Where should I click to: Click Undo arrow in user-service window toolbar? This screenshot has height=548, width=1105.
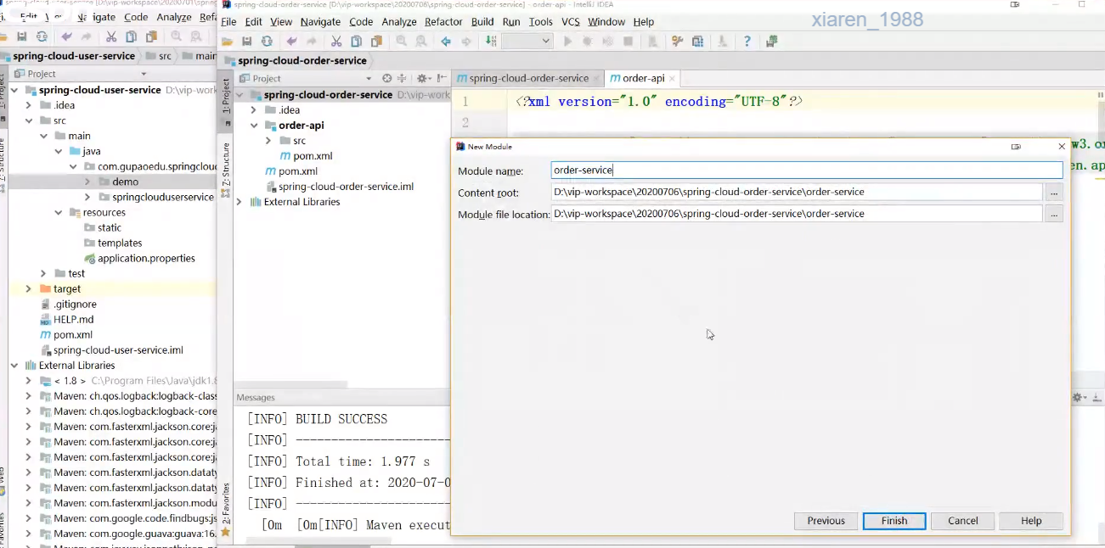(66, 36)
